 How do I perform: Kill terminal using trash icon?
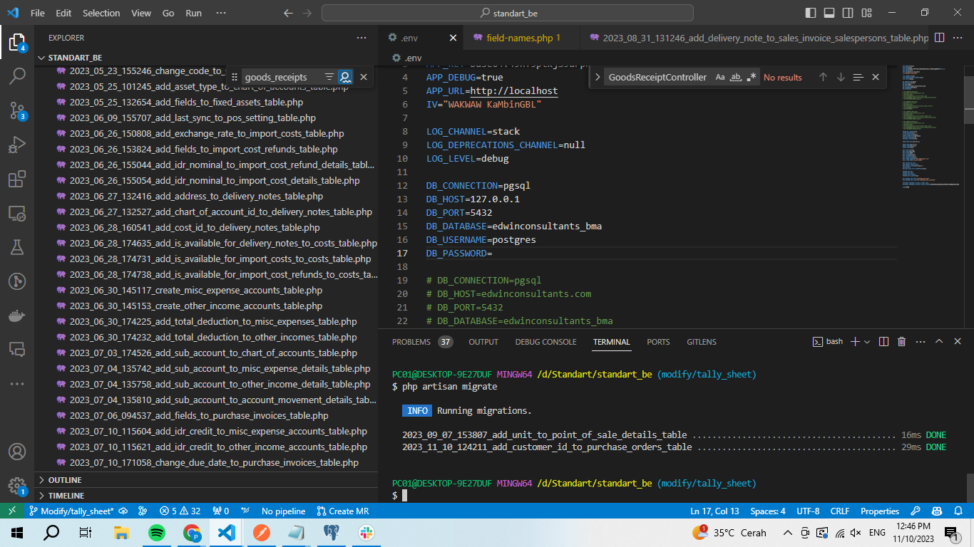[901, 342]
